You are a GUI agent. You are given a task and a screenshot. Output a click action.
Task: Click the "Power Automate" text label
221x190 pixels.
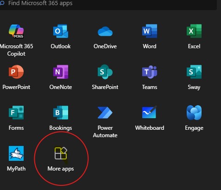pyautogui.click(x=105, y=132)
